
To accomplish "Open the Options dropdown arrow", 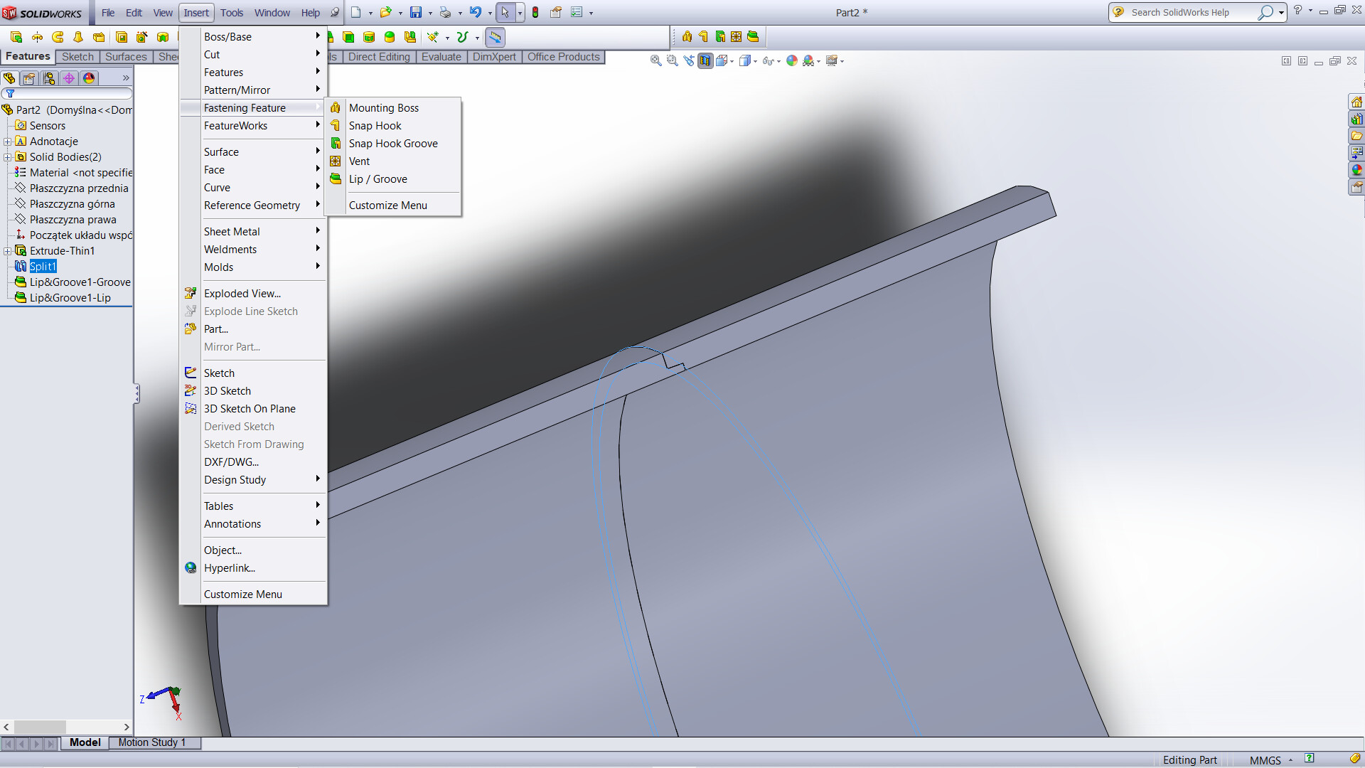I will click(591, 14).
